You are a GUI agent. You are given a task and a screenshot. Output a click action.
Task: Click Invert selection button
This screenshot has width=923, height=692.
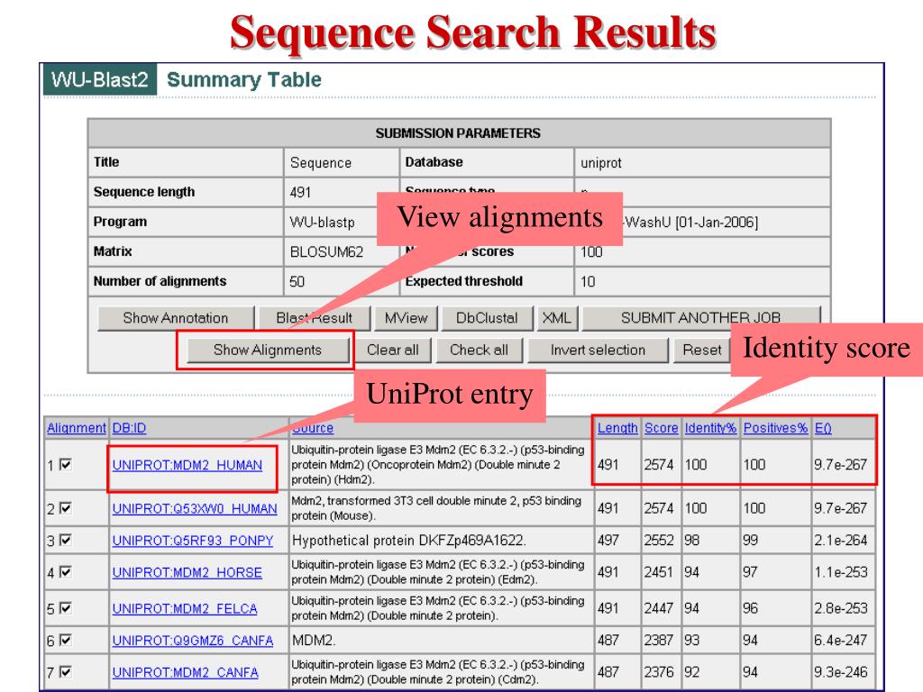click(x=599, y=351)
